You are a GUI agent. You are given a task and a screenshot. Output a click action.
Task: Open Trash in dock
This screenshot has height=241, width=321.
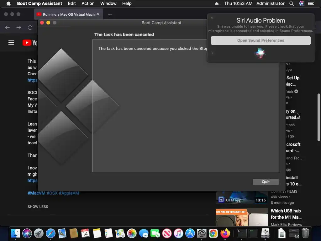(x=305, y=233)
